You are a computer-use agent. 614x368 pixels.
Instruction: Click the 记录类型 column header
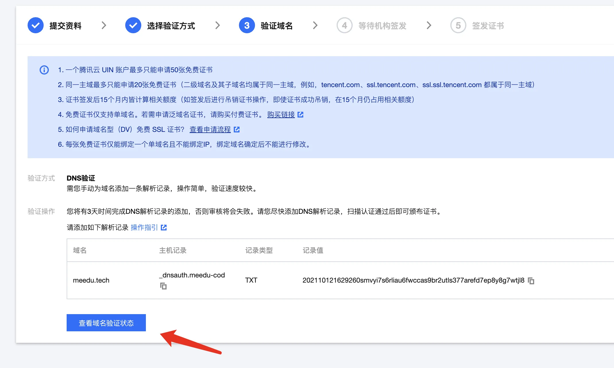[259, 250]
